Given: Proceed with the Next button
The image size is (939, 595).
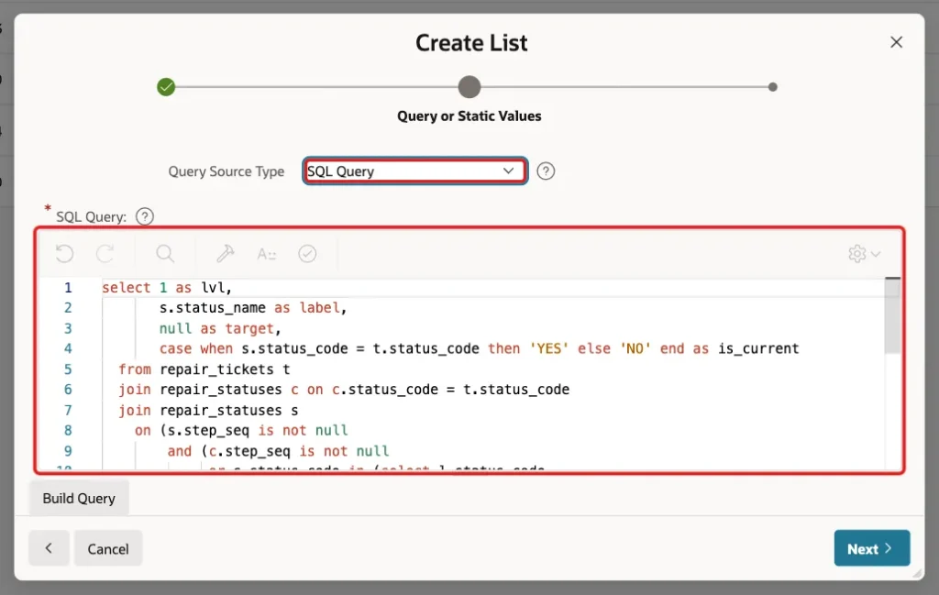Looking at the screenshot, I should tap(872, 547).
